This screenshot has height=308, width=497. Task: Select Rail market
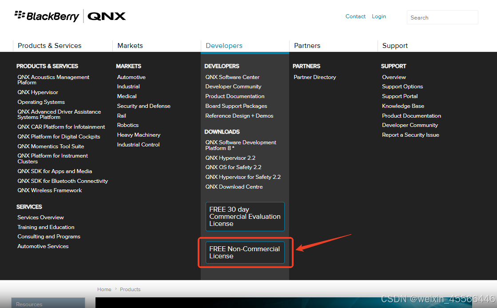click(x=121, y=116)
